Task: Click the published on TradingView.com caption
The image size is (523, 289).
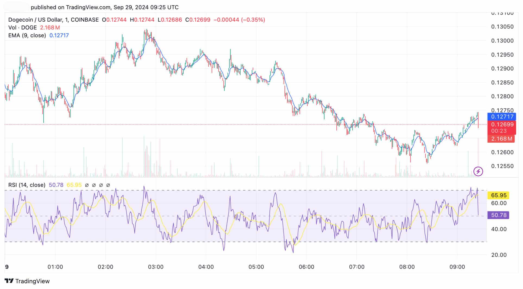Action: click(x=105, y=7)
